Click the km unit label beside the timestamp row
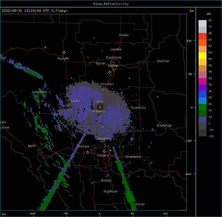The height and width of the screenshot is (217, 222). [192, 11]
